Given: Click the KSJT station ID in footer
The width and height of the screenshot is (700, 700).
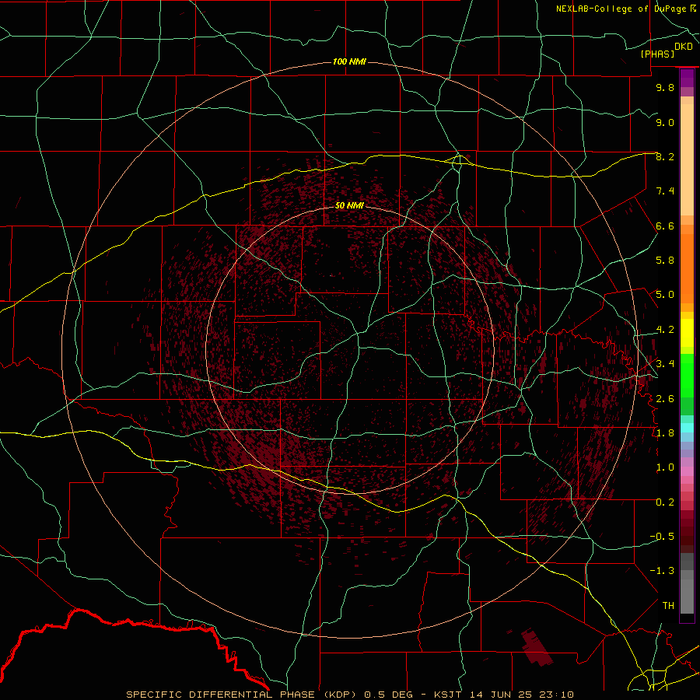Looking at the screenshot, I should click(x=449, y=695).
